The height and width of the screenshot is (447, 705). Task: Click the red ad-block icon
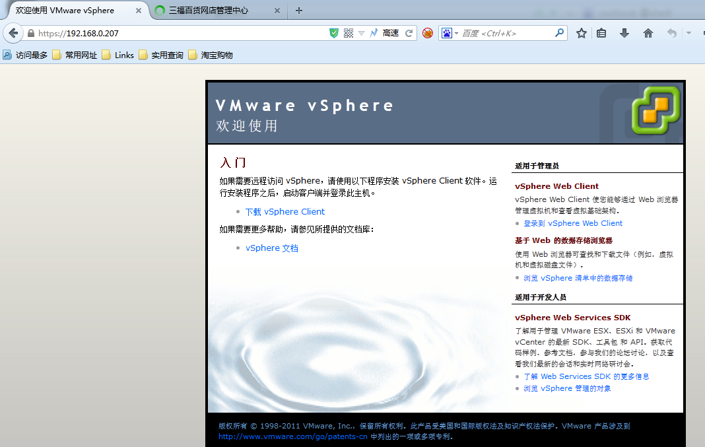[x=428, y=33]
